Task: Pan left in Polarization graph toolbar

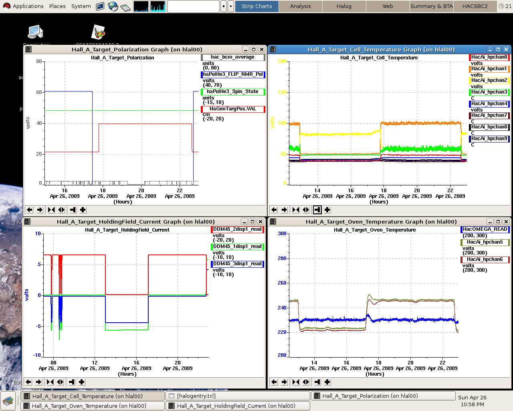Action: coord(29,210)
